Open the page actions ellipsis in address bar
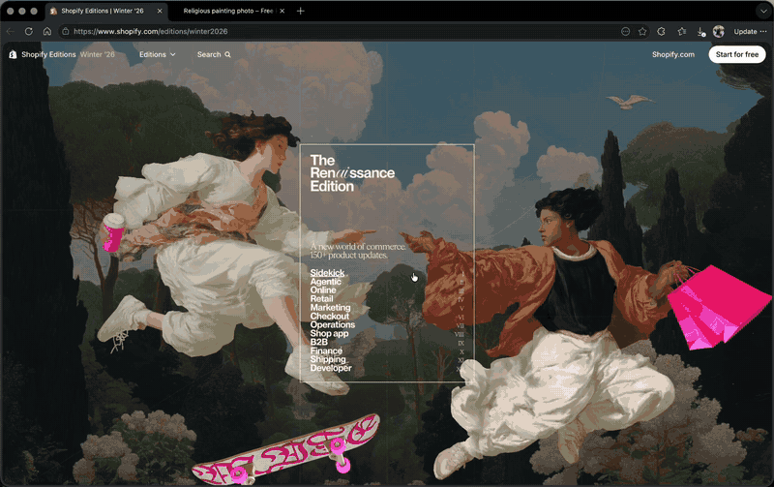This screenshot has height=487, width=774. coord(625,31)
